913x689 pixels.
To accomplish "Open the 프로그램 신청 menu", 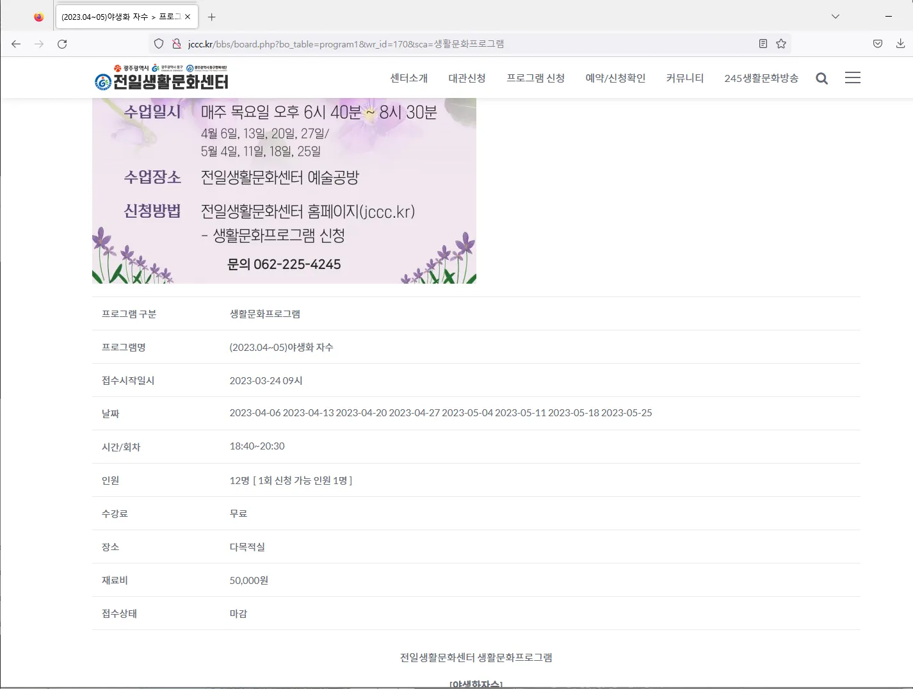I will point(536,78).
